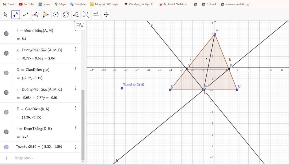Image resolution: width=289 pixels, height=165 pixels.
Task: Select the Move arrow tool
Action: [6, 15]
